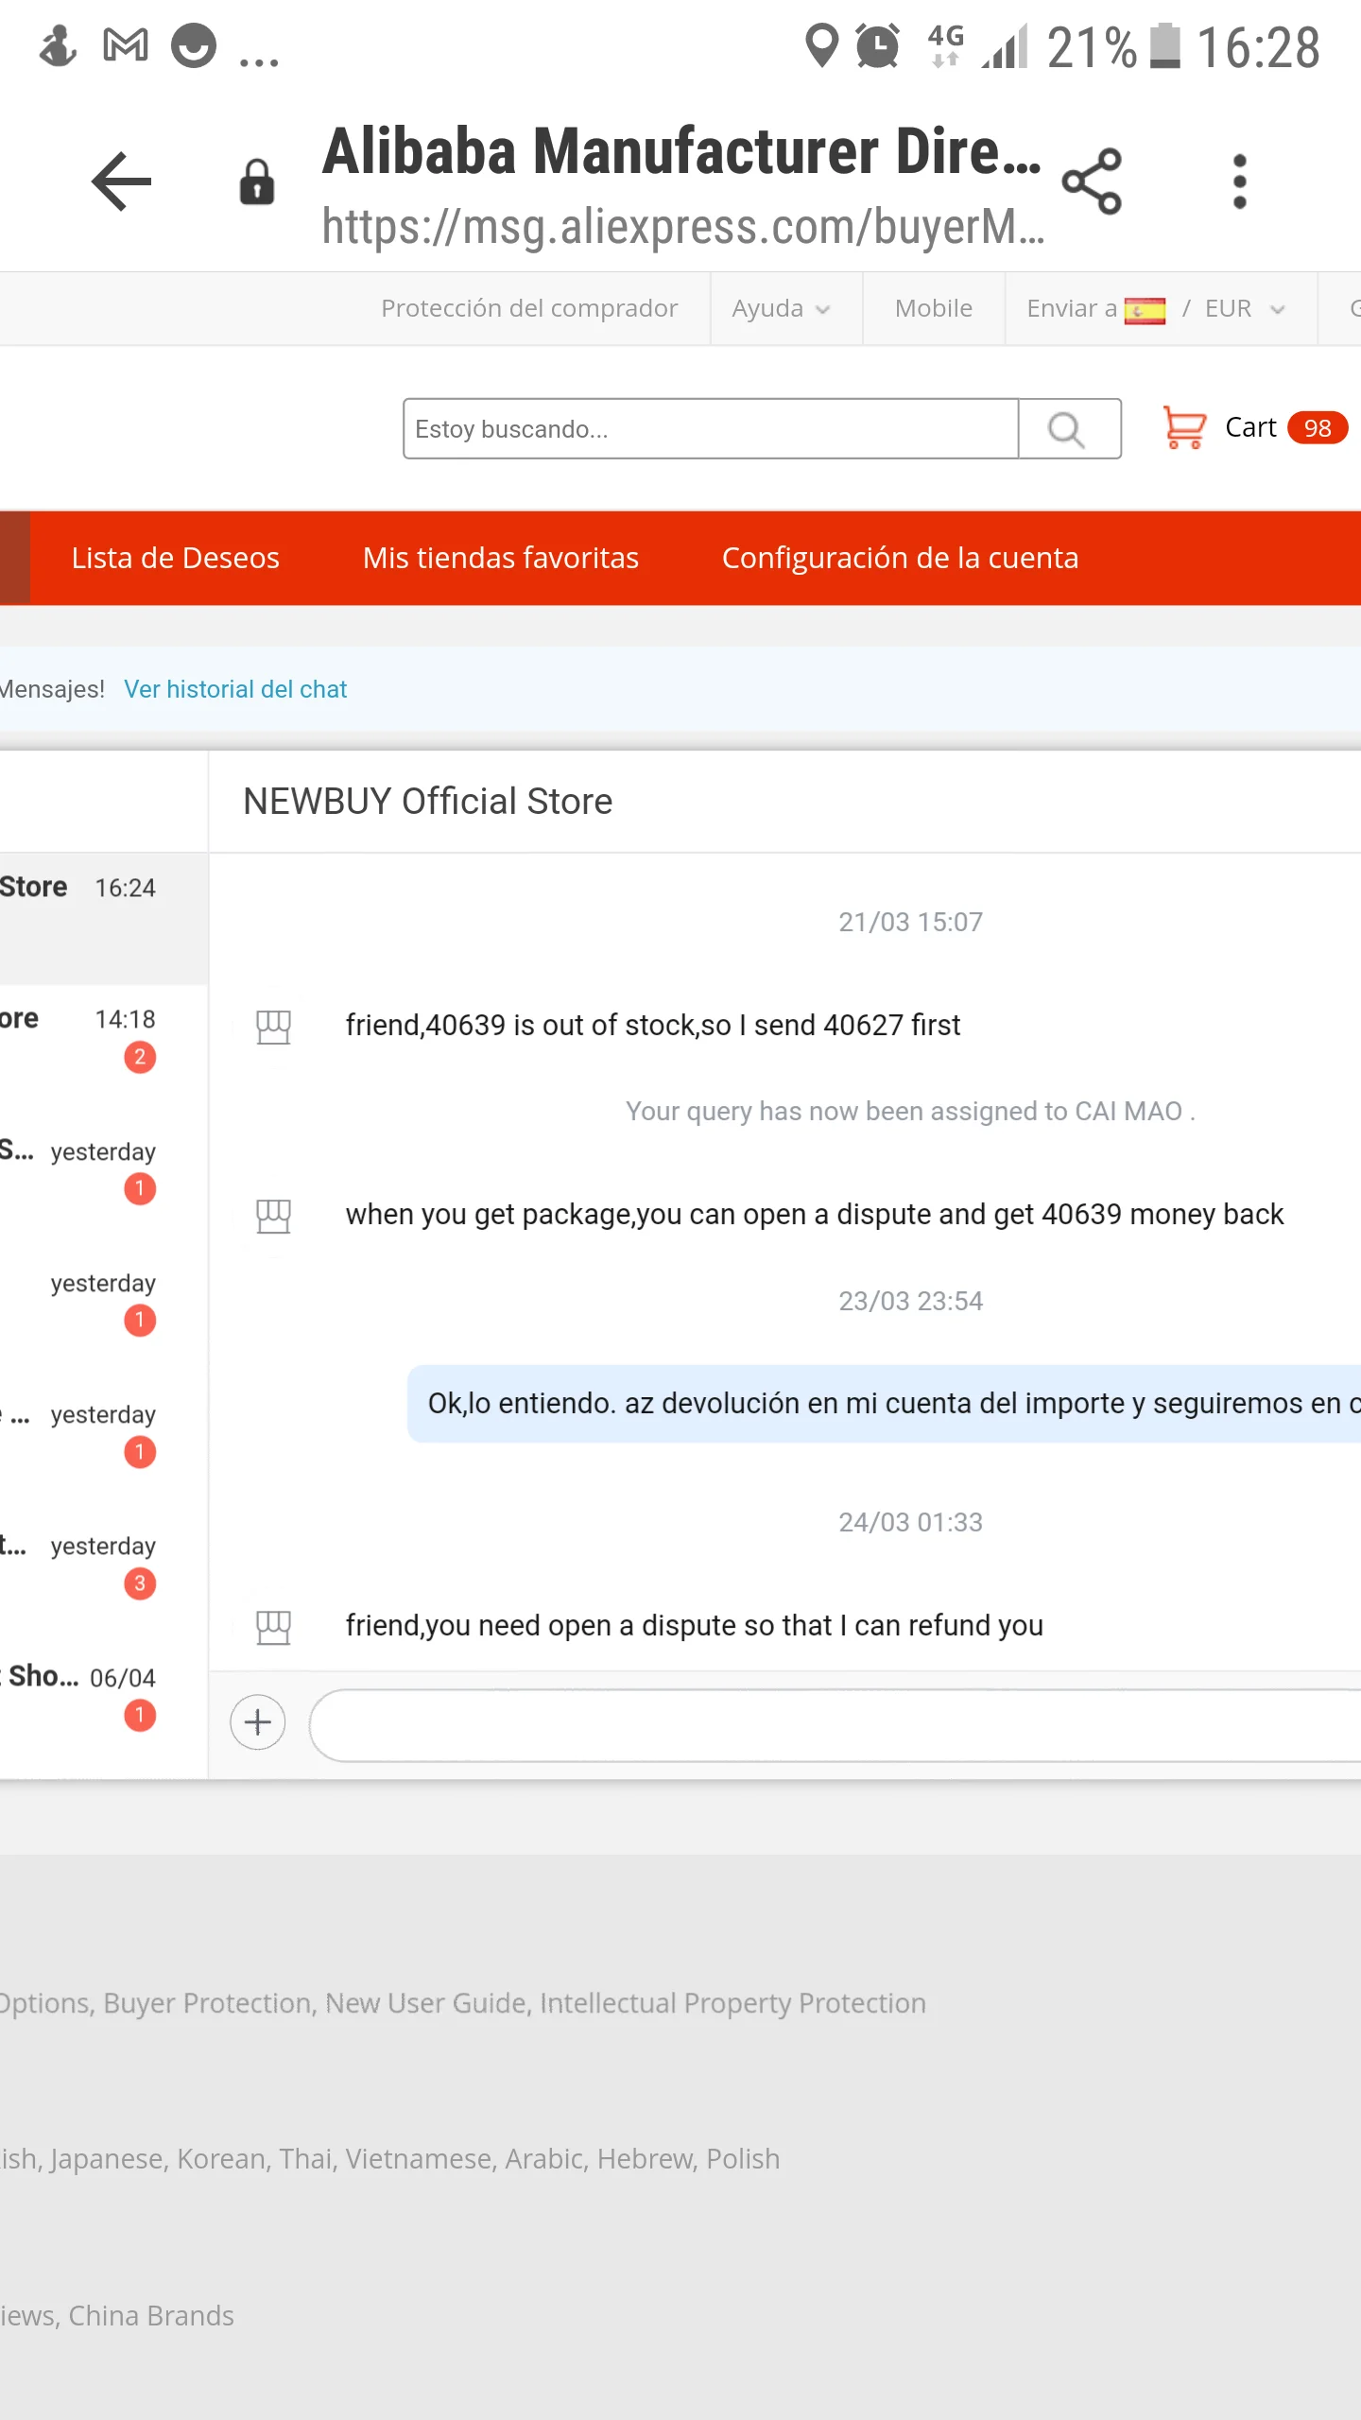Click the magnifier search button
This screenshot has height=2420, width=1361.
1069,429
